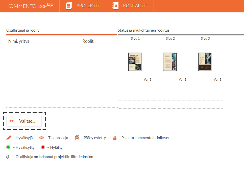Click the Kontaktit address book icon
This screenshot has width=244, height=172.
click(115, 6)
